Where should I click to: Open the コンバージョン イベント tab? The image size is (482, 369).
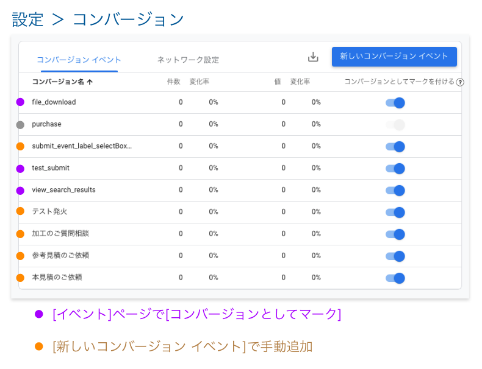coord(79,60)
